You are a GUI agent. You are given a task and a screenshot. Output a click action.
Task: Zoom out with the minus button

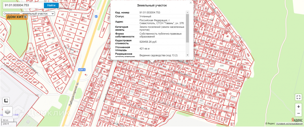(x=298, y=113)
